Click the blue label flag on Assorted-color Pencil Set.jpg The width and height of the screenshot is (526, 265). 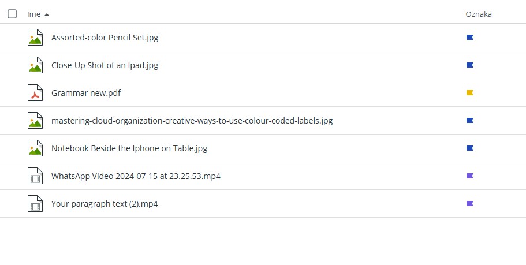pyautogui.click(x=469, y=37)
